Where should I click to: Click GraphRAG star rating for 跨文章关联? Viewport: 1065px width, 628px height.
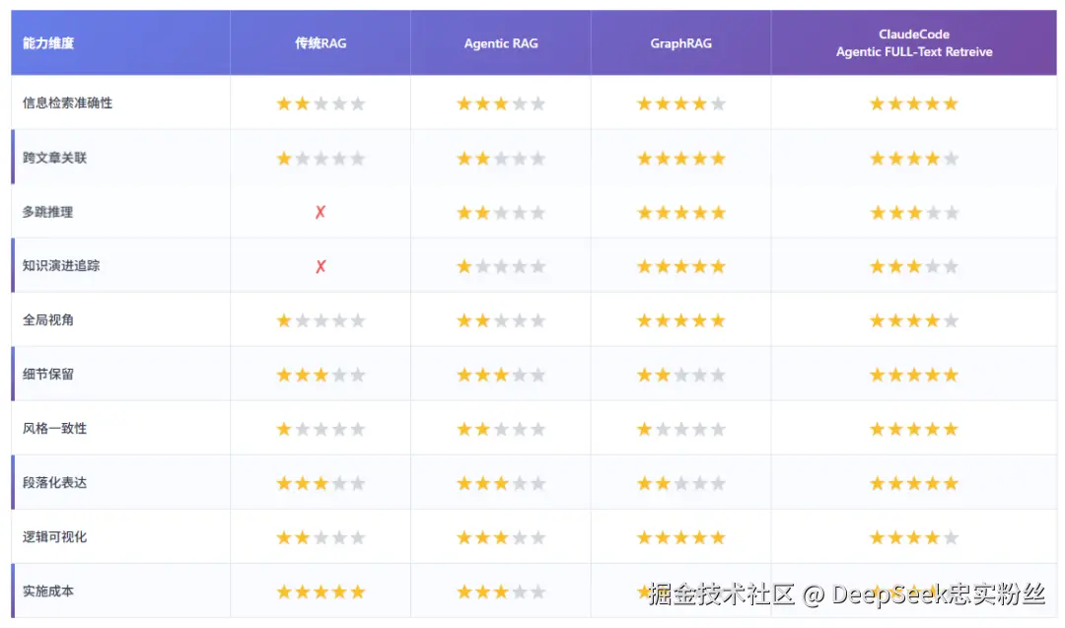pos(681,159)
